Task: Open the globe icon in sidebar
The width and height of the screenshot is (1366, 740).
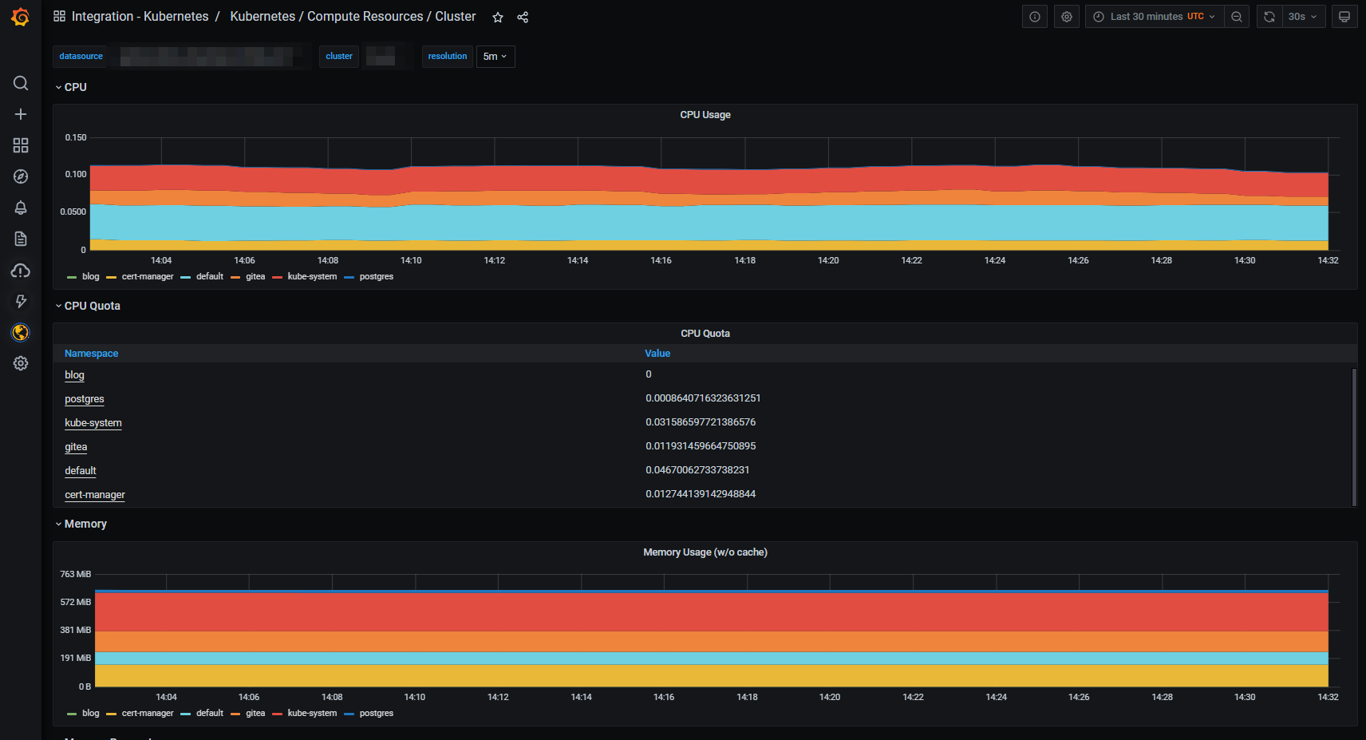Action: 21,332
